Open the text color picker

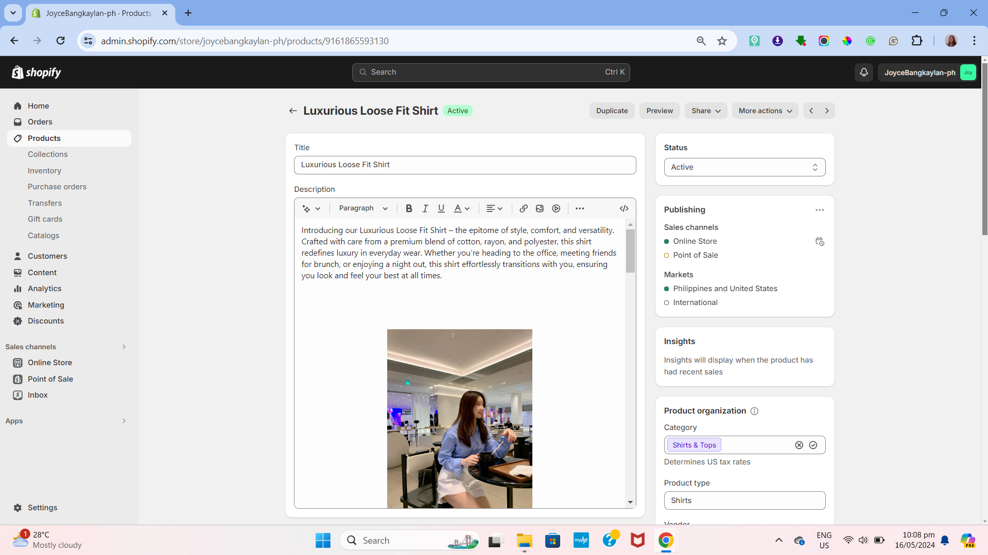462,208
